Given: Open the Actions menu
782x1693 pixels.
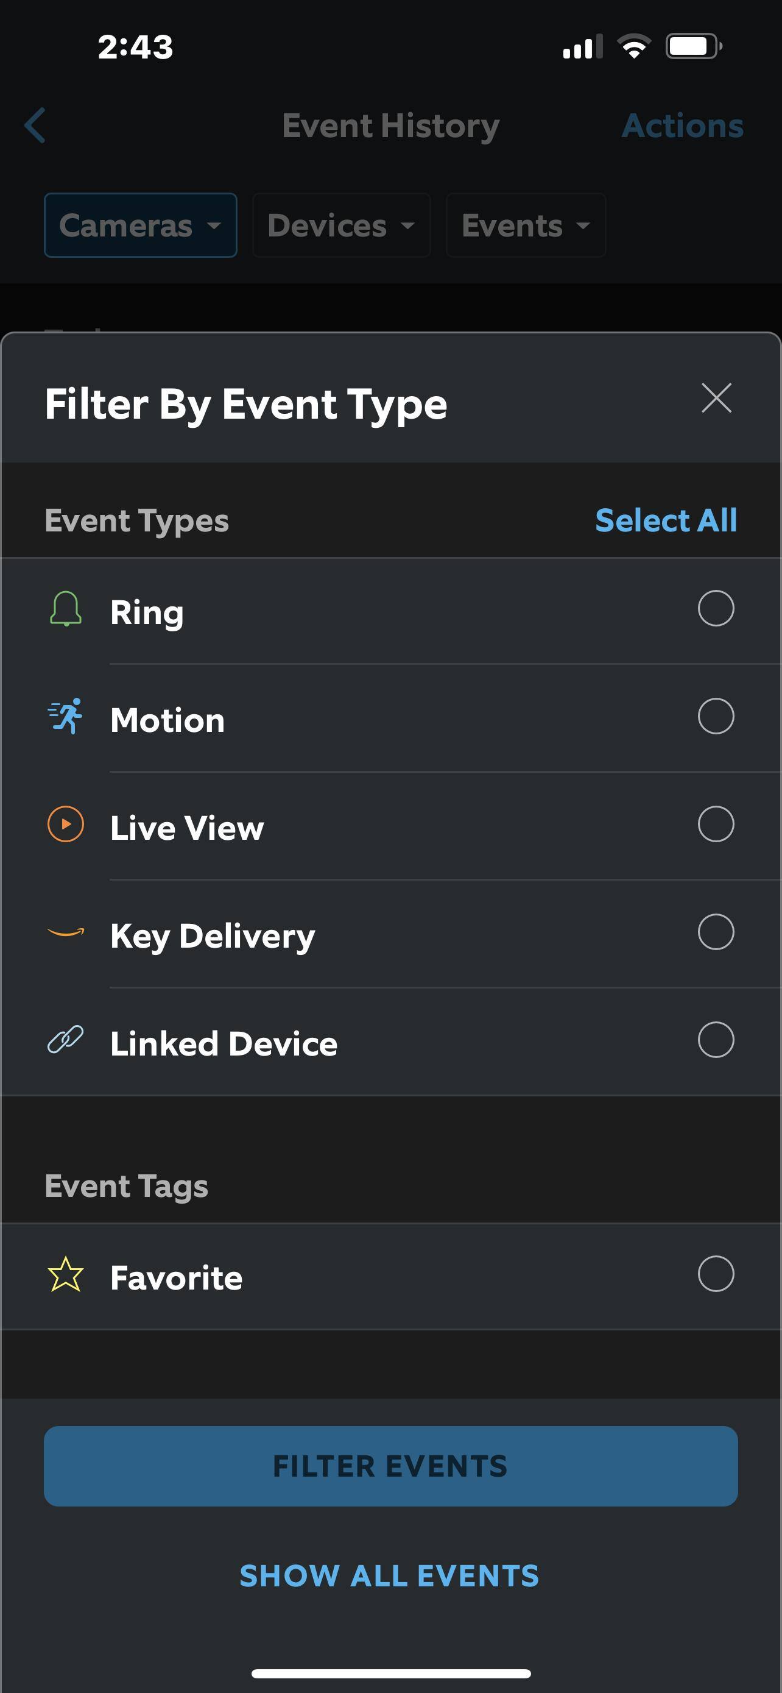Looking at the screenshot, I should [682, 126].
